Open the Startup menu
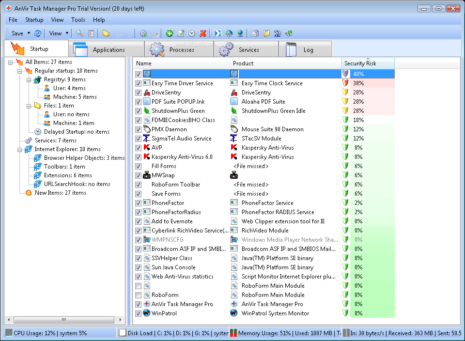Image resolution: width=465 pixels, height=341 pixels. (34, 20)
